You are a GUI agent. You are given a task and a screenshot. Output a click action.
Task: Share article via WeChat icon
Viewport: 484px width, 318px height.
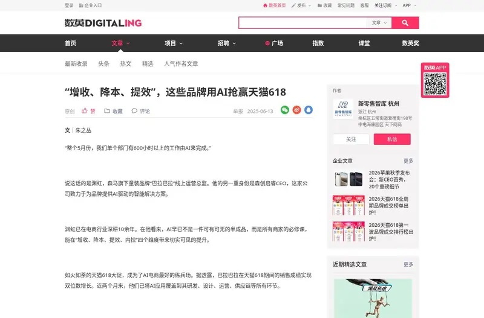284,110
